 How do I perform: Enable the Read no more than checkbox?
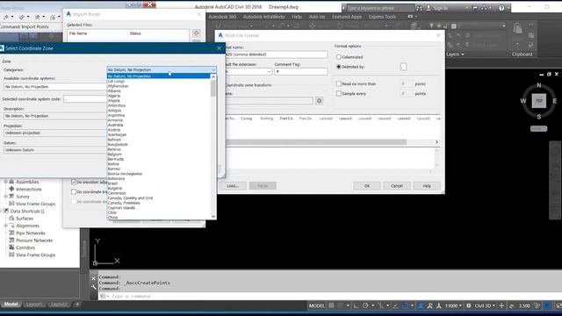pyautogui.click(x=338, y=83)
